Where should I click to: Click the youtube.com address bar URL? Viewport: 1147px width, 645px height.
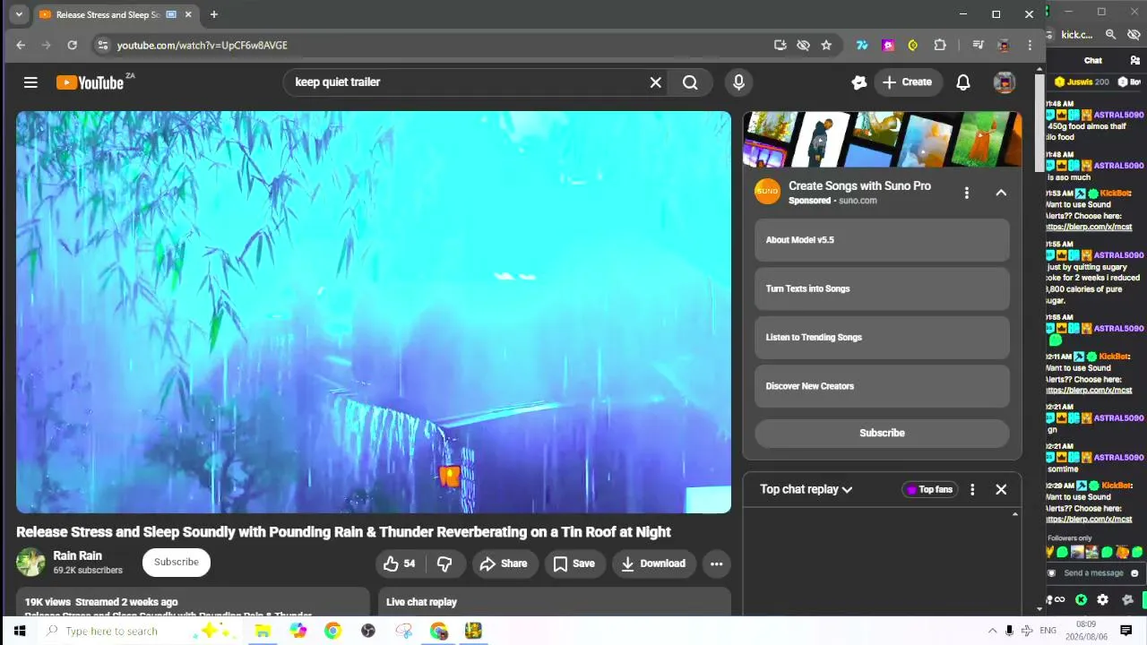coord(203,45)
